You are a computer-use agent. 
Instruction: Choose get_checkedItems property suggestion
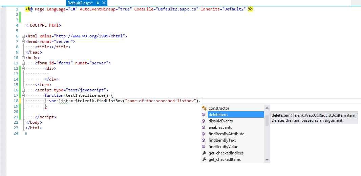point(233,159)
